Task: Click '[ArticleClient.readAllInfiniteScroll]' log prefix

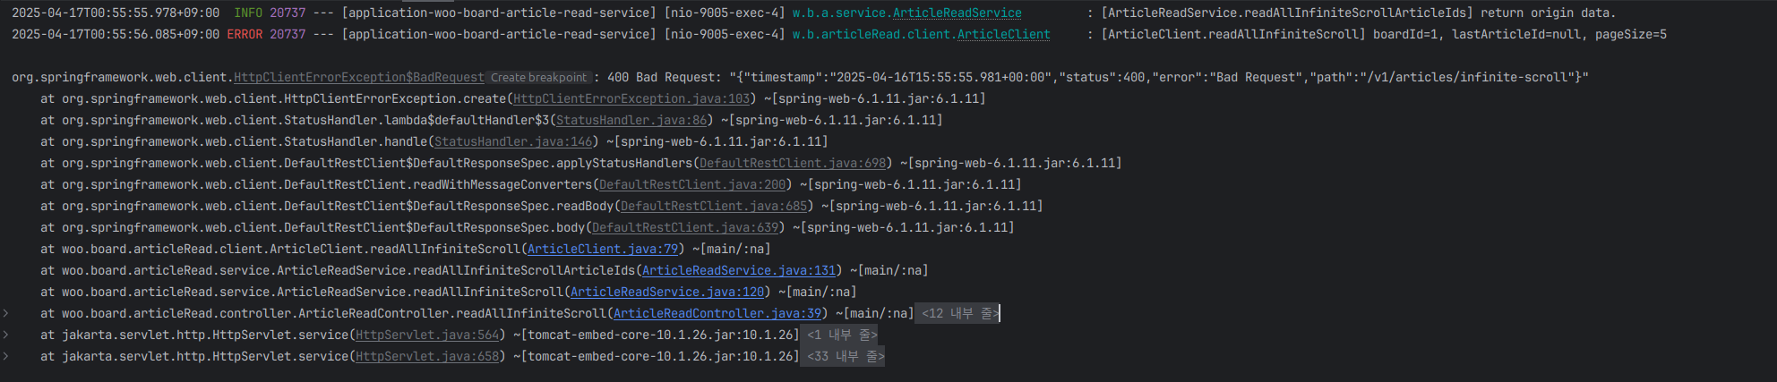Action: point(1233,35)
